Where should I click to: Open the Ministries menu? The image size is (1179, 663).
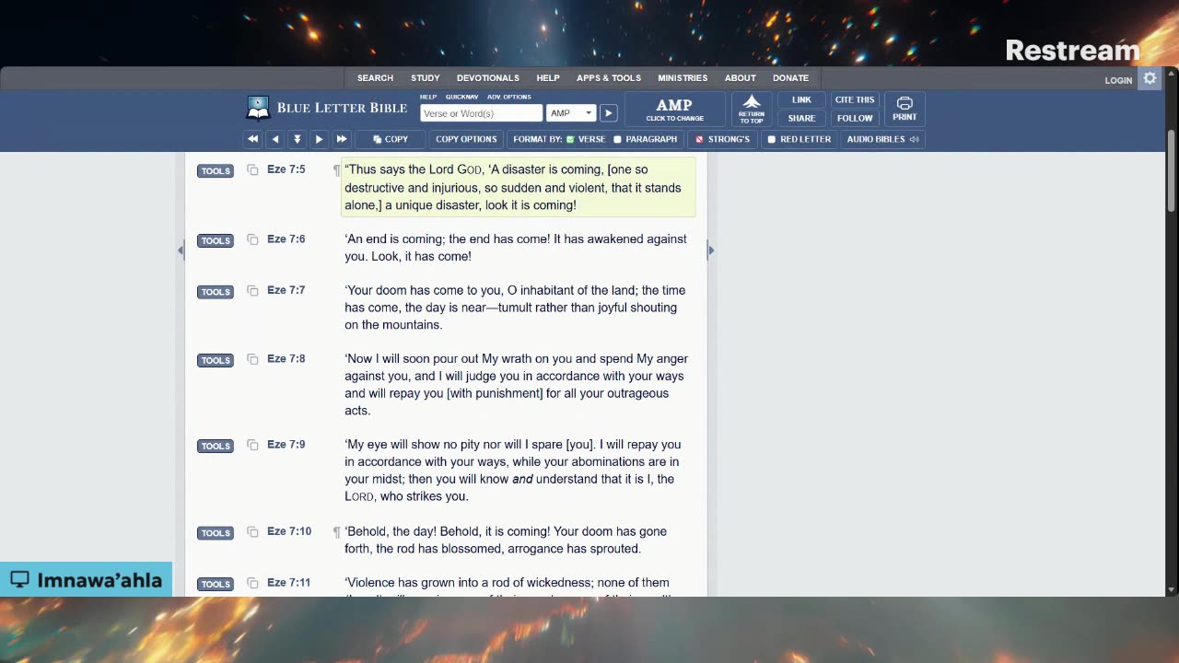tap(683, 78)
